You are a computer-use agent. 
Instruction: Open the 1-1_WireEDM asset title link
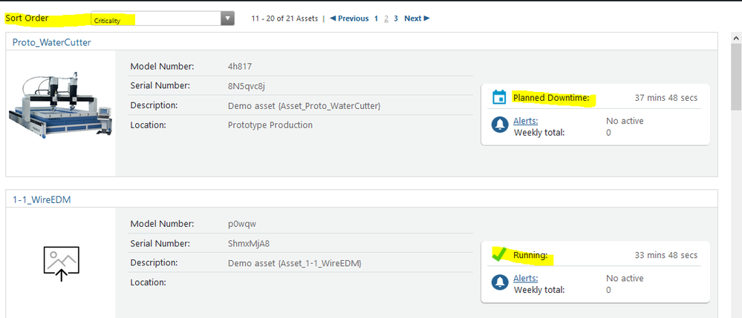42,199
